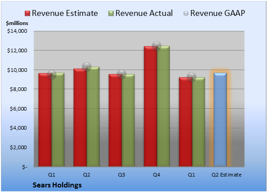The width and height of the screenshot is (267, 192).
Task: Click the '$12,000' axis value
Action: 17,51
